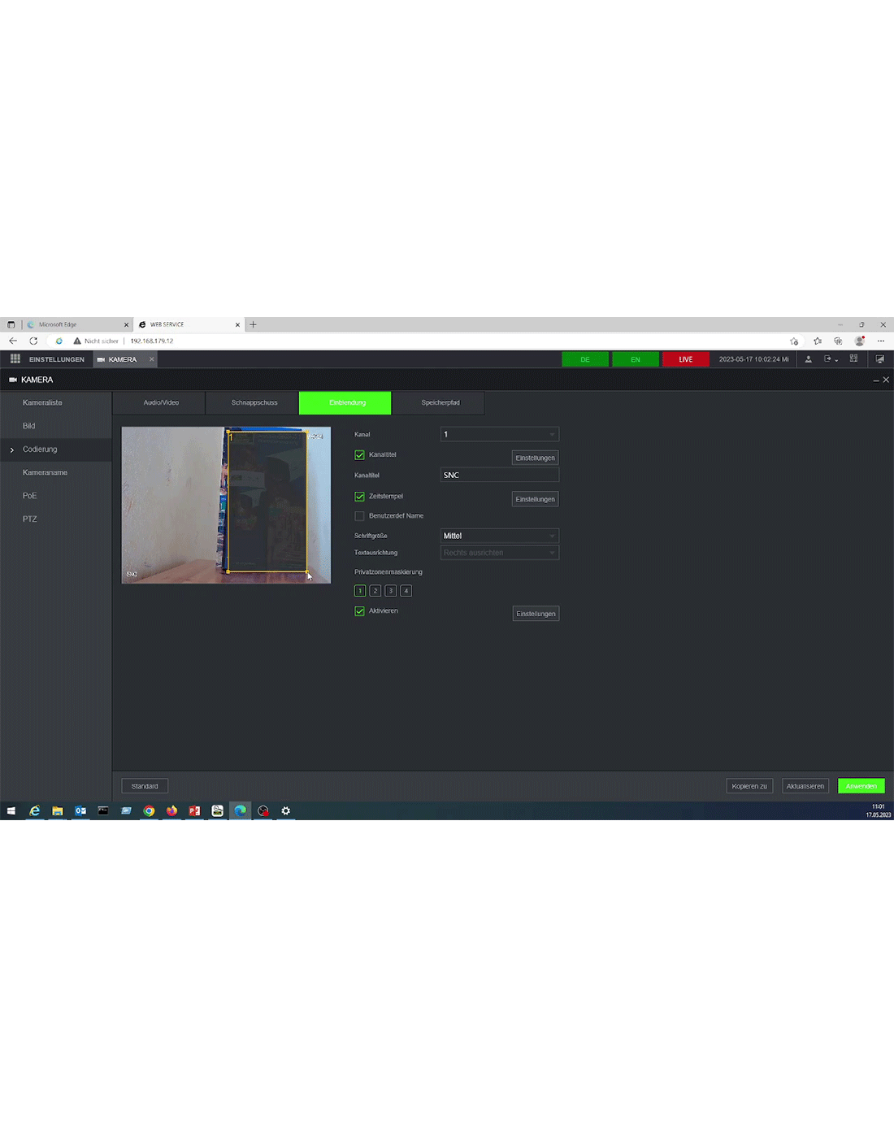Disable the Zeitstempel checkbox
The height and width of the screenshot is (1138, 894).
360,497
